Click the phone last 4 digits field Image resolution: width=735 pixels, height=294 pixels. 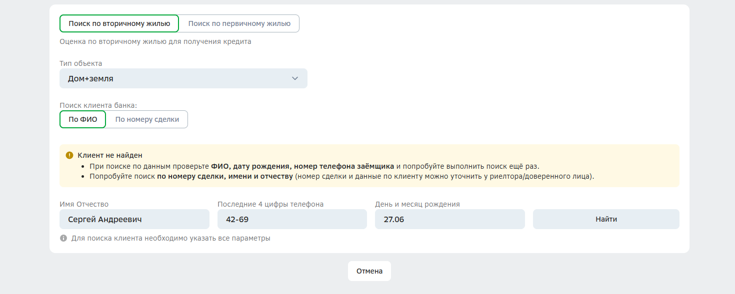pyautogui.click(x=292, y=219)
